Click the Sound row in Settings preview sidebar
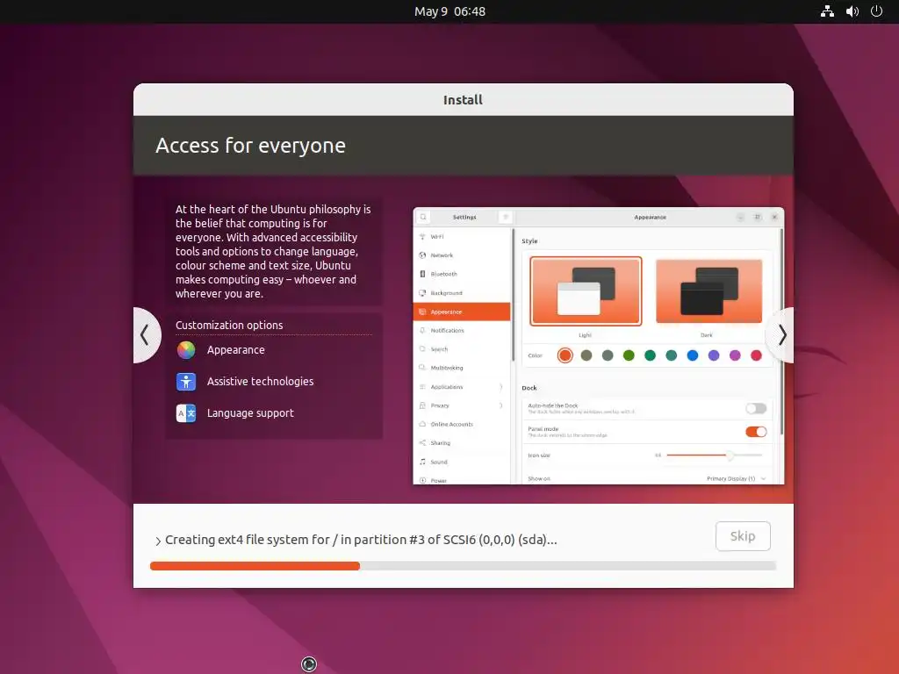The height and width of the screenshot is (674, 899). coord(462,462)
